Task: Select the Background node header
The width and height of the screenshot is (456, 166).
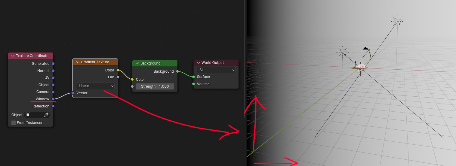Action: point(155,63)
